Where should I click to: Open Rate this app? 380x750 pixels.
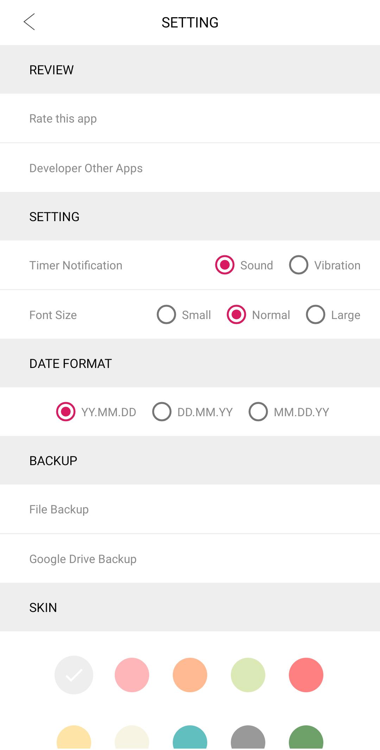(63, 119)
